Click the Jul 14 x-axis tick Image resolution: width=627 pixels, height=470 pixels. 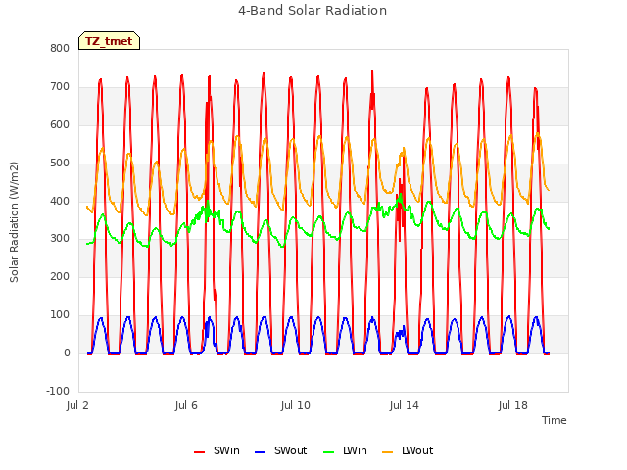pyautogui.click(x=405, y=405)
